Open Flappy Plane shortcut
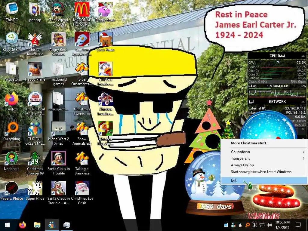Viewport: 308px width, 231px height. [35, 72]
